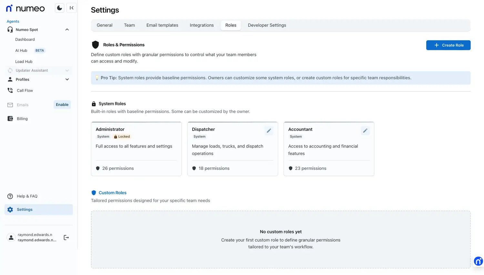Edit the Dispatcher role

[269, 131]
